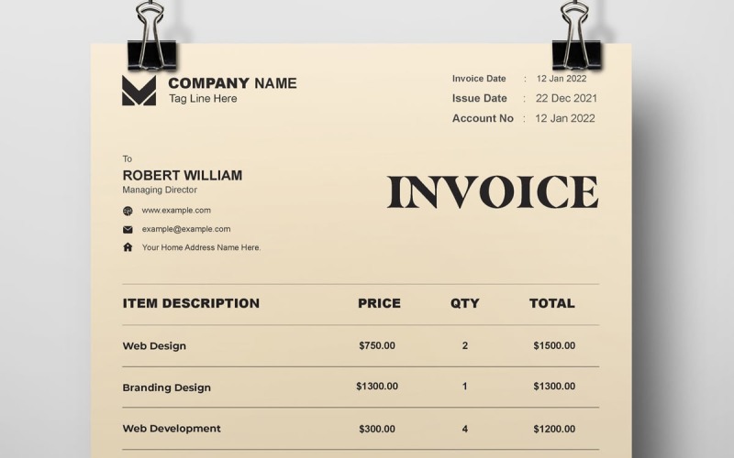This screenshot has width=734, height=458.
Task: Click the envelope email icon
Action: pos(128,229)
